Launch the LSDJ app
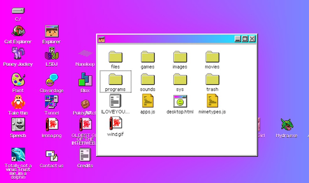 pos(51,53)
